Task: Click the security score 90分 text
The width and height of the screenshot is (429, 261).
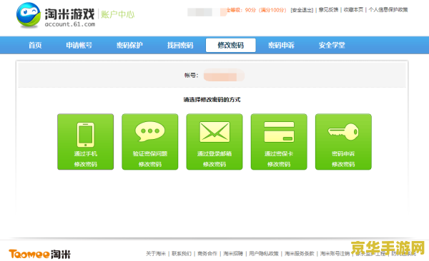Action: 250,10
